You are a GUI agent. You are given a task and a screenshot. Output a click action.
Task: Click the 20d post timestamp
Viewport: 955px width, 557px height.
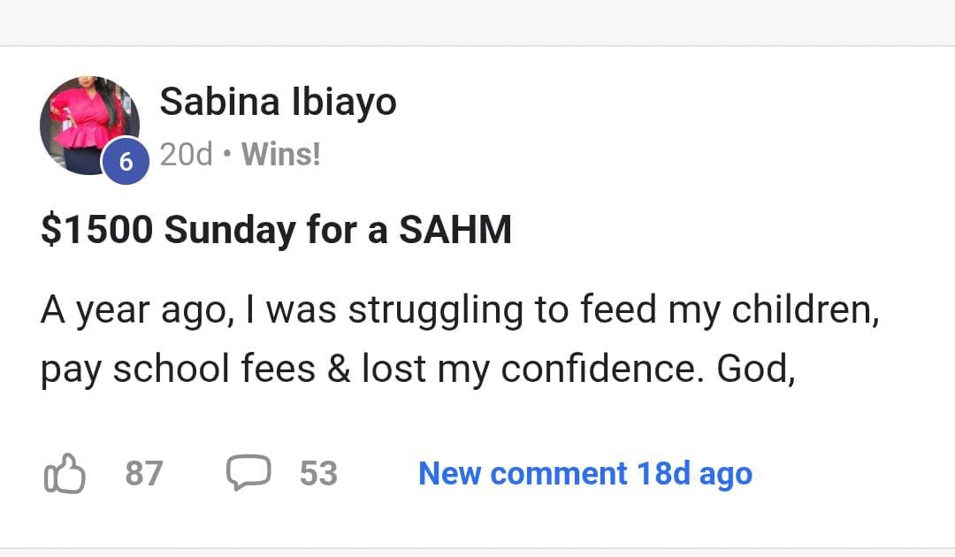[187, 155]
